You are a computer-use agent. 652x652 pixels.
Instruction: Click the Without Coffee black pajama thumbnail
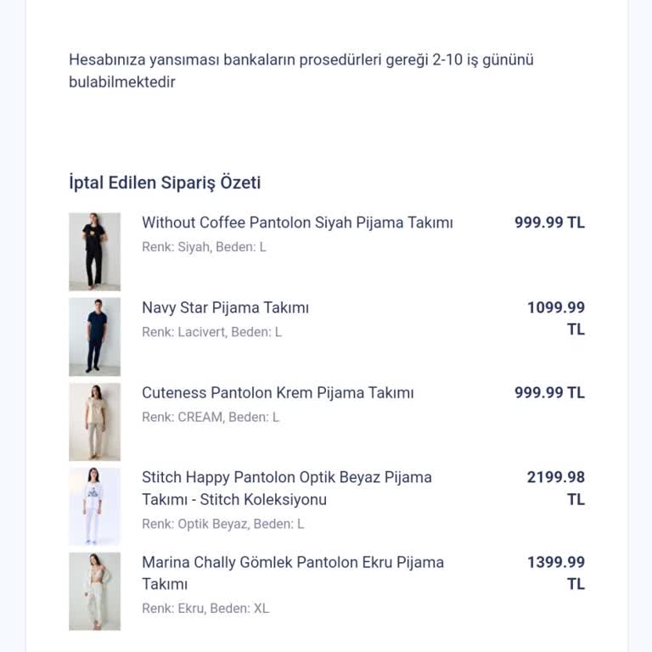pos(94,251)
